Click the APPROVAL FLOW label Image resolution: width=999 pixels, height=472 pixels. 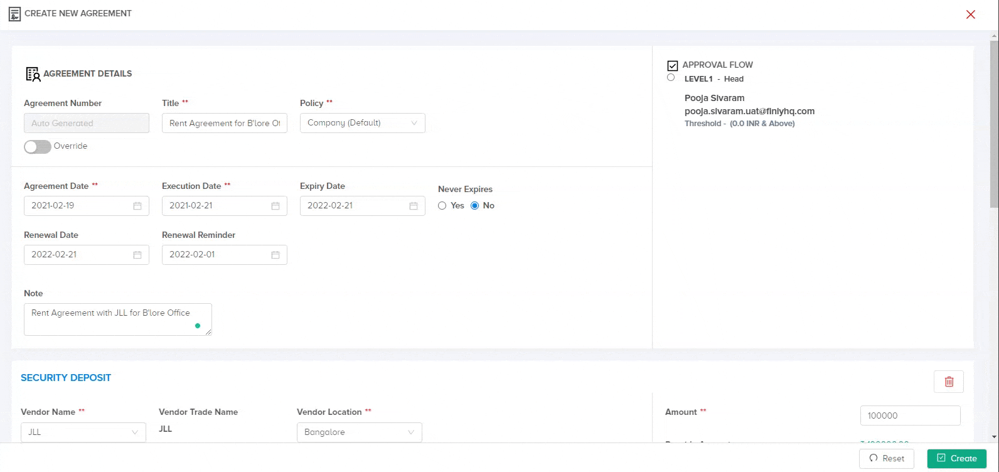tap(718, 65)
